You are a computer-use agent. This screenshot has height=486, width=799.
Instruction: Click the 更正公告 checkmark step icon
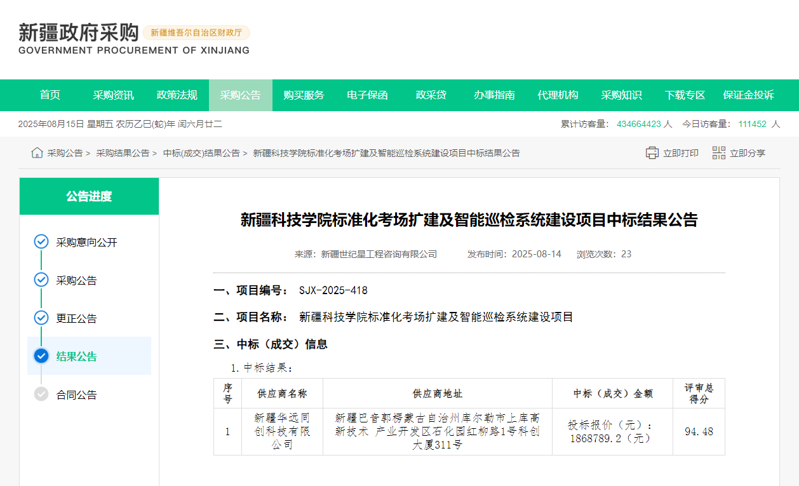click(41, 318)
